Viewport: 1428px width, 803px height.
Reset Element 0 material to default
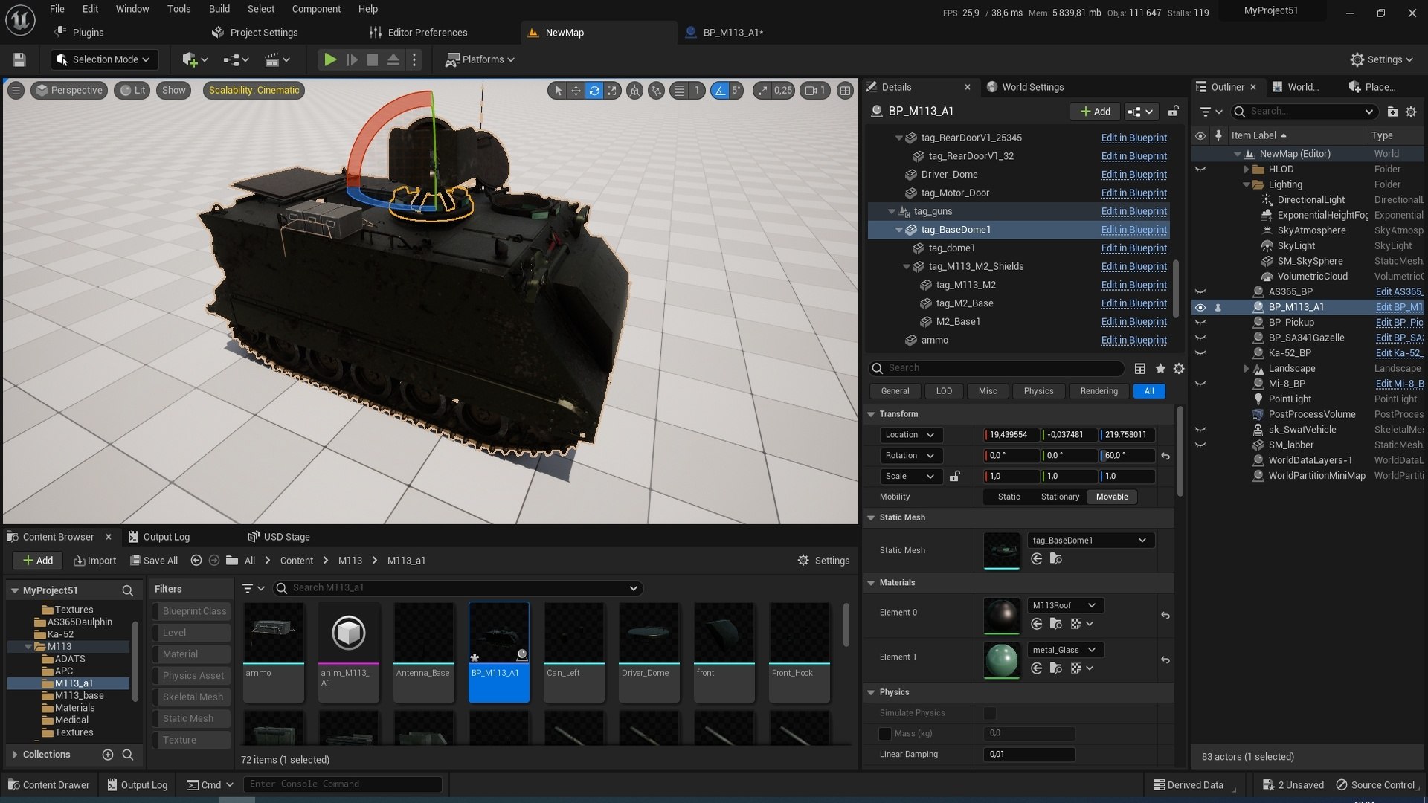1165,616
